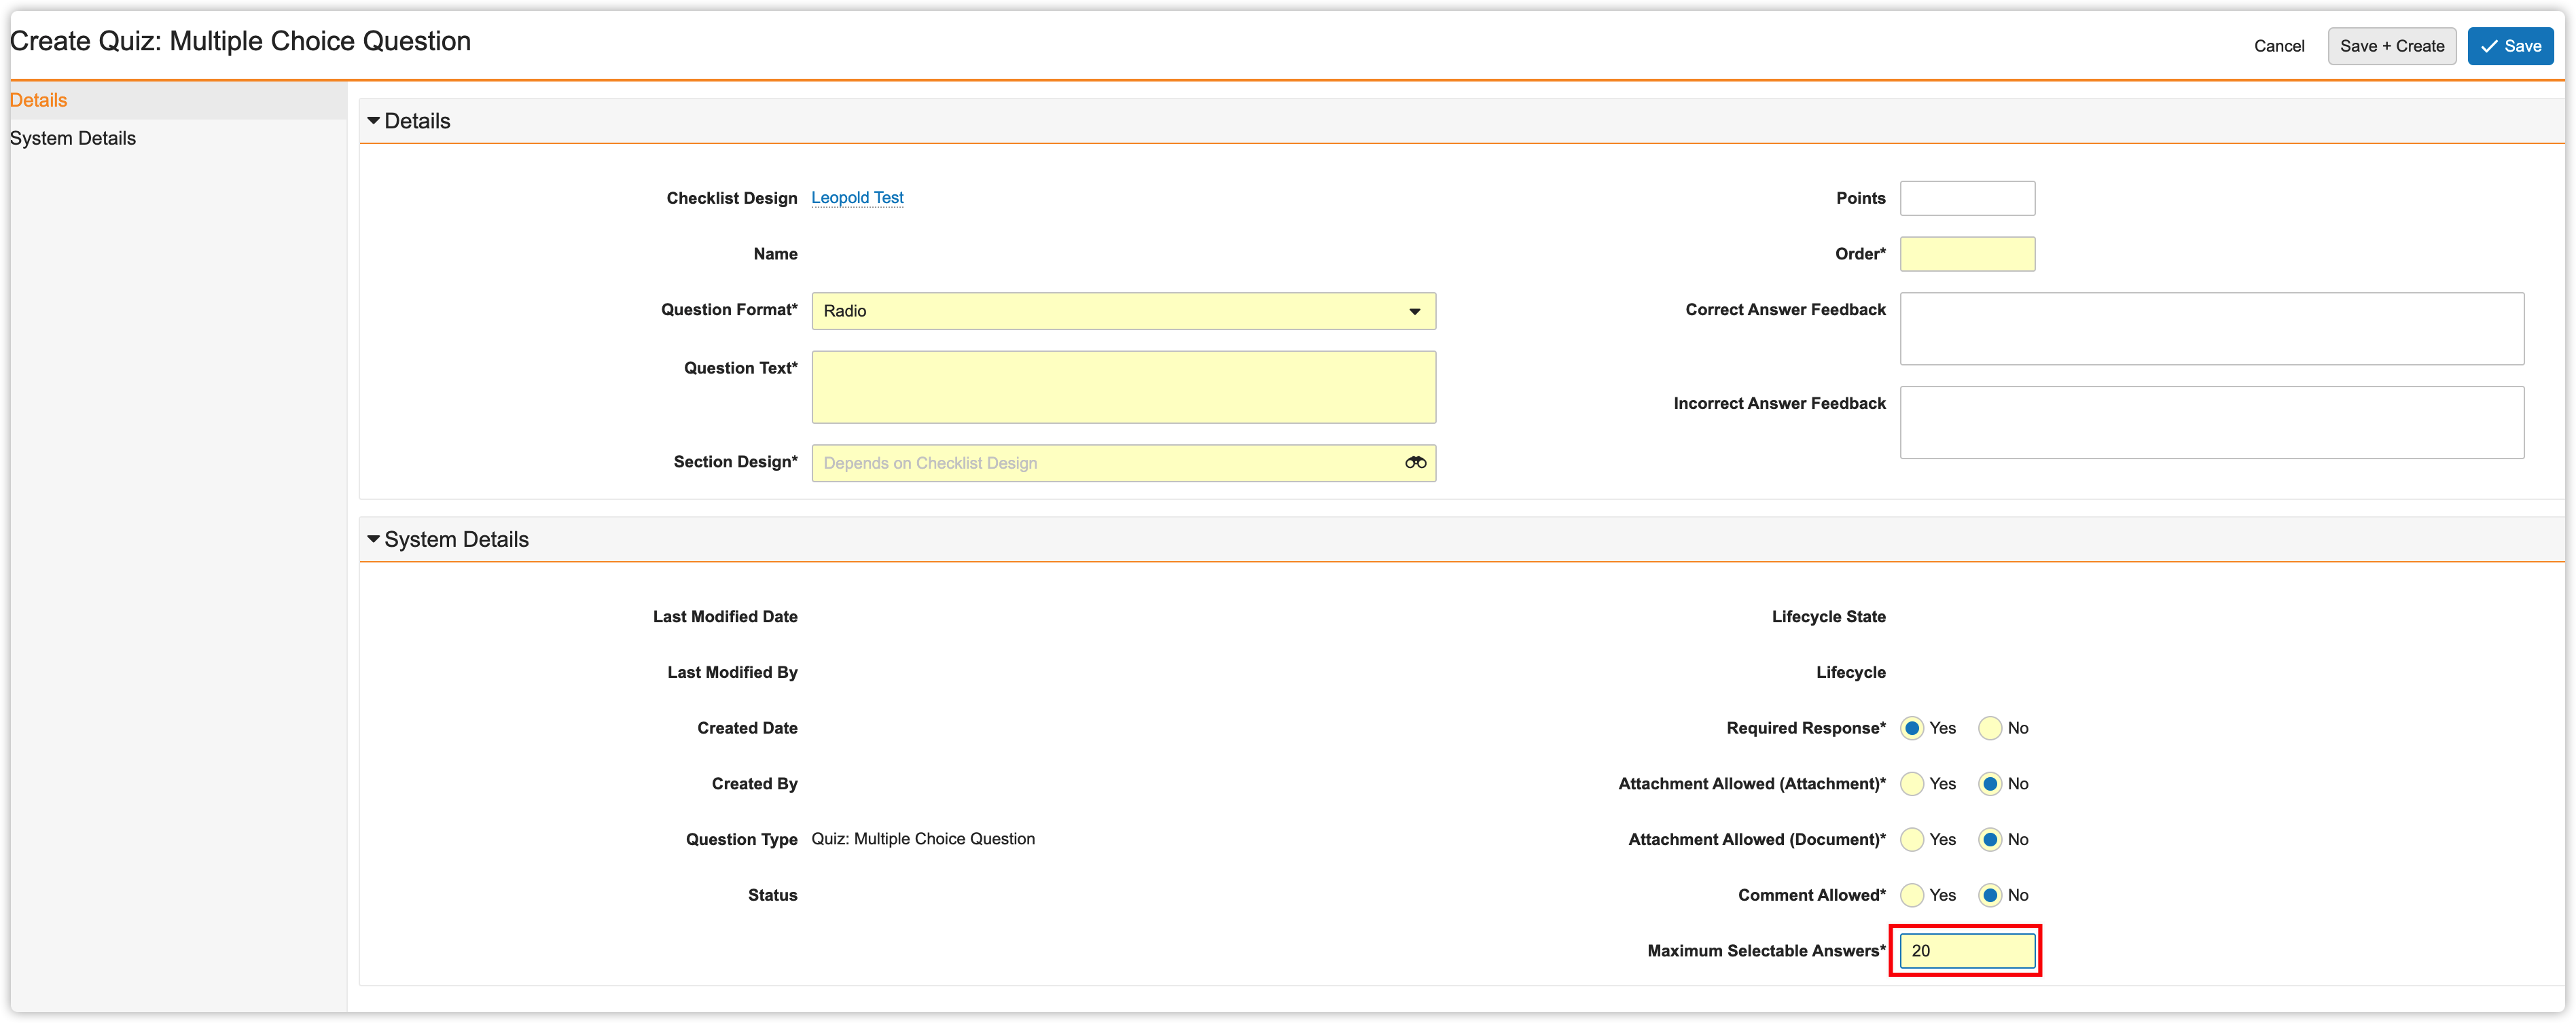Select Yes for Required Response
The image size is (2576, 1023).
(x=1911, y=728)
